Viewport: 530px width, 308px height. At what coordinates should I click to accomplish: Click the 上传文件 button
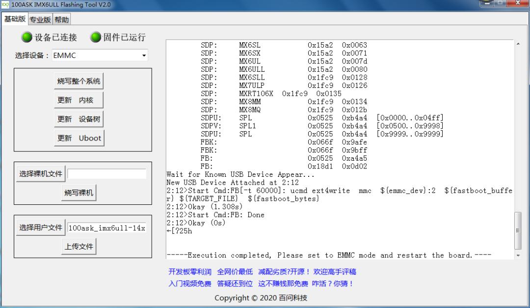coord(79,247)
